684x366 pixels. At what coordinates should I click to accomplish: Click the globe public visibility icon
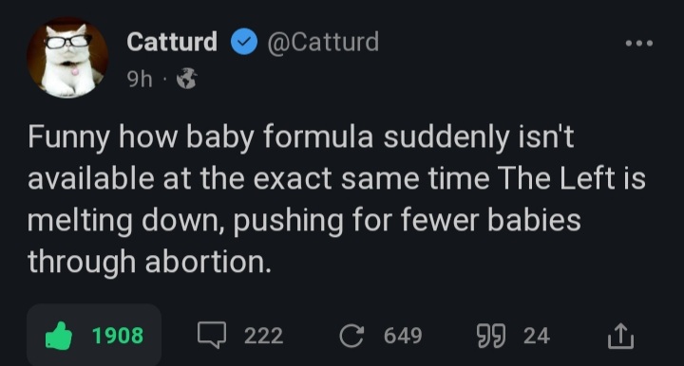(x=187, y=79)
